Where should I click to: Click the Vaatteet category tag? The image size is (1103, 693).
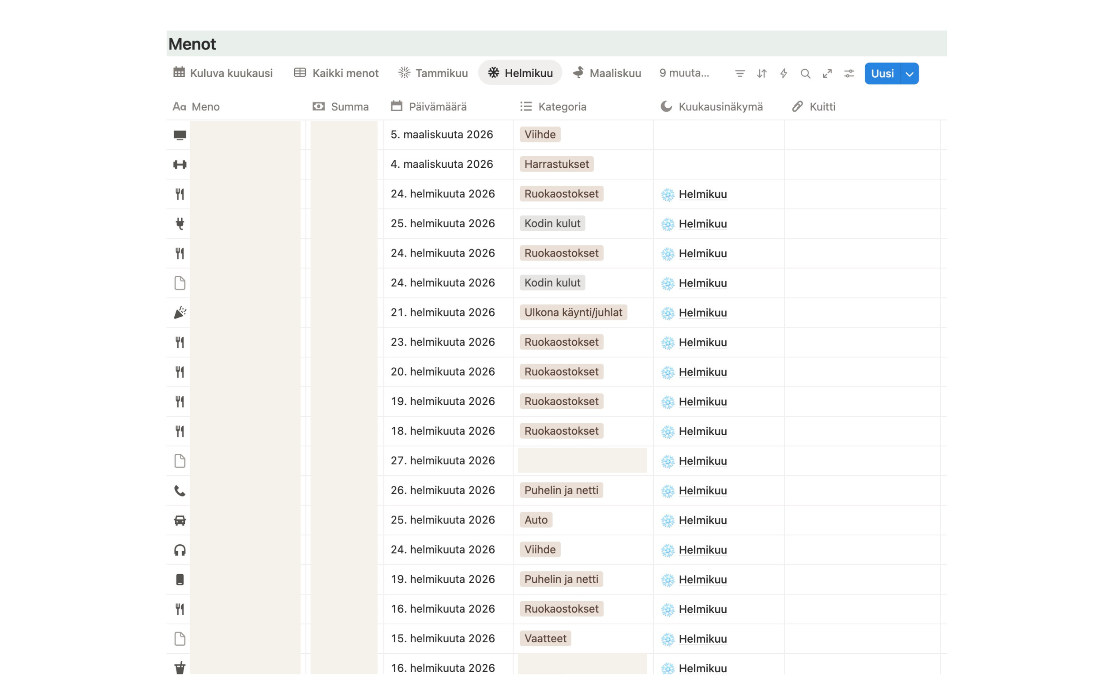click(x=545, y=638)
